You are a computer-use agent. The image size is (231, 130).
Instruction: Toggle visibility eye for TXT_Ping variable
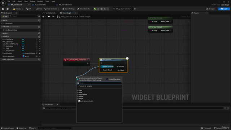(x=40, y=48)
